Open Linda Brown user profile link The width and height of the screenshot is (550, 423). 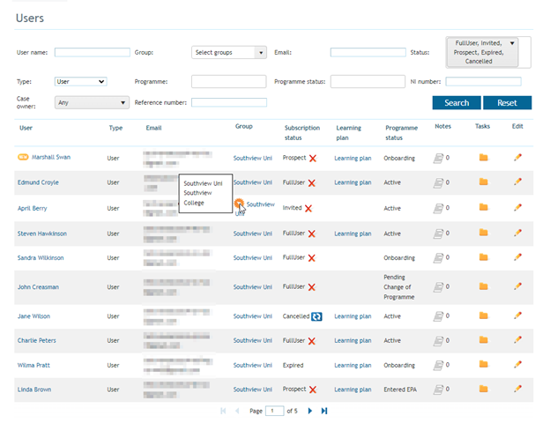click(34, 390)
